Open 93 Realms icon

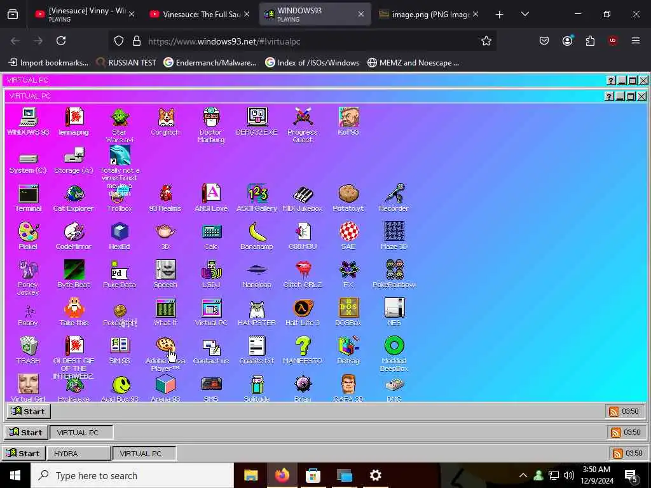click(165, 198)
